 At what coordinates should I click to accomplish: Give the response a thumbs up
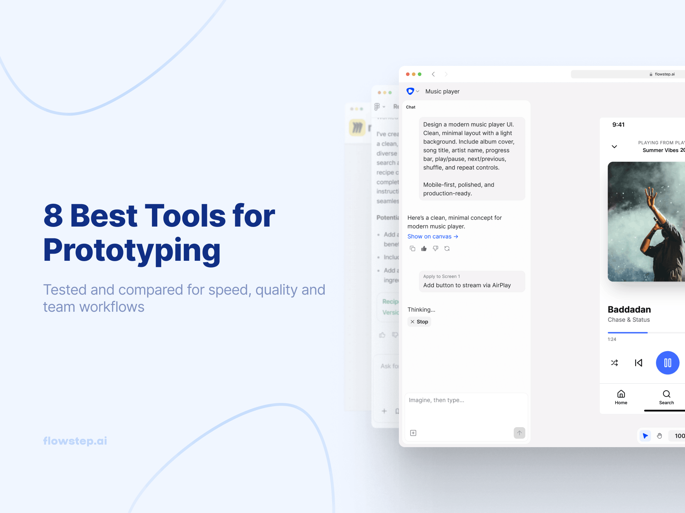[x=424, y=248]
